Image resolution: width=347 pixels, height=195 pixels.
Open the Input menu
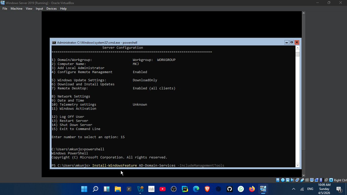[39, 9]
